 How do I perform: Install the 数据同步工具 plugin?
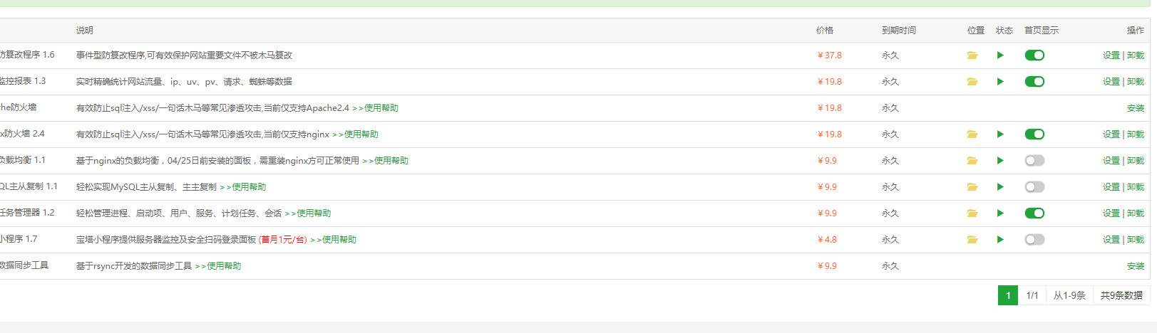(x=1135, y=266)
